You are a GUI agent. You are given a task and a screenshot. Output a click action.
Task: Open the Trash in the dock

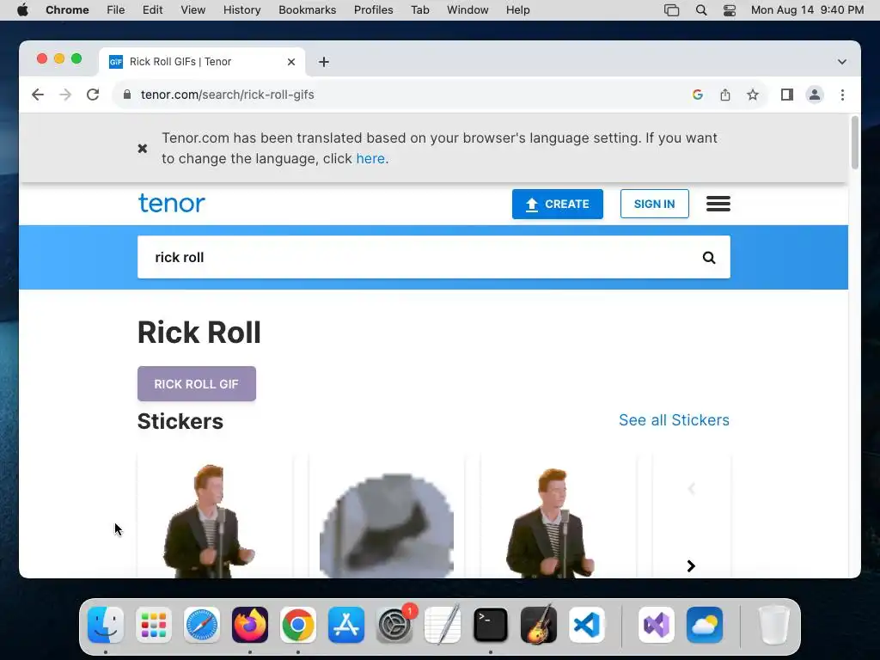point(774,625)
